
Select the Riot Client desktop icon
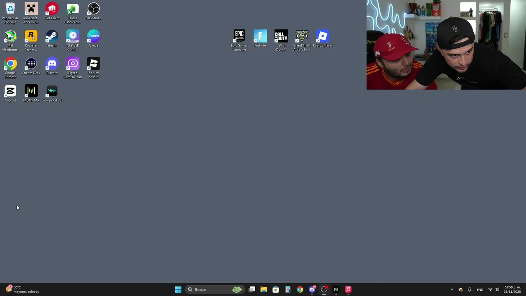[52, 12]
